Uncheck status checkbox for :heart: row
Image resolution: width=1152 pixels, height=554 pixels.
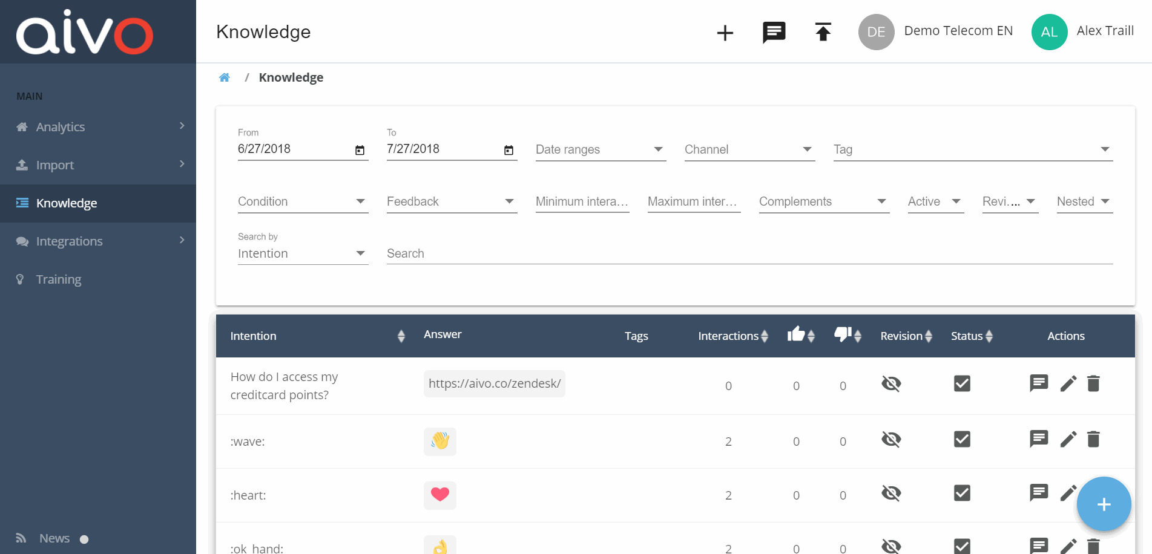click(x=962, y=493)
